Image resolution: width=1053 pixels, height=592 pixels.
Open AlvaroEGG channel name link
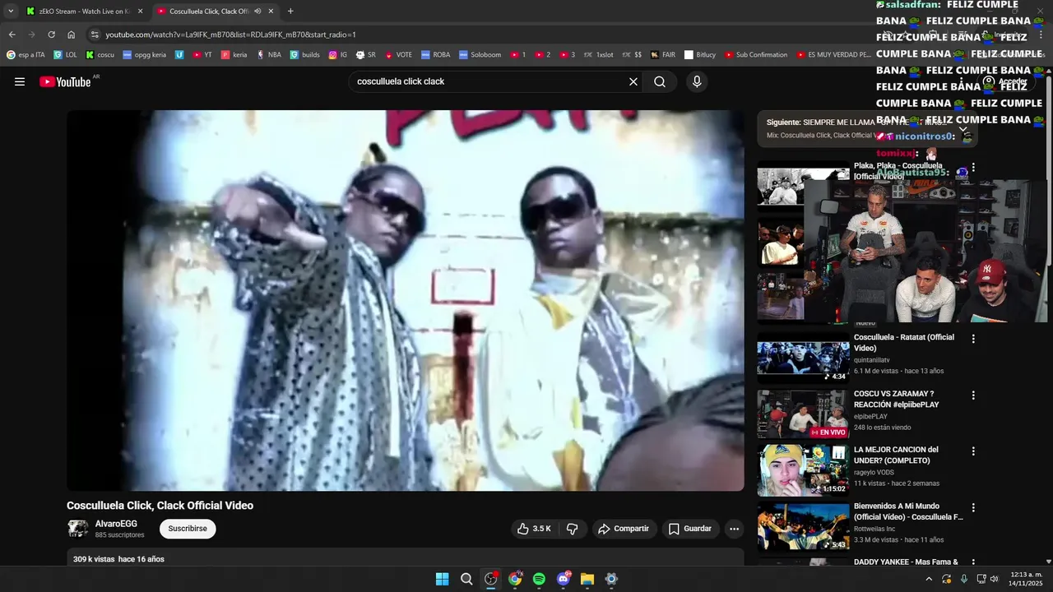(116, 524)
